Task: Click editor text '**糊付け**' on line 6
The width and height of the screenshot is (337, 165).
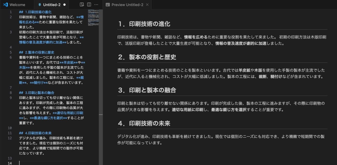Action: click(x=39, y=82)
